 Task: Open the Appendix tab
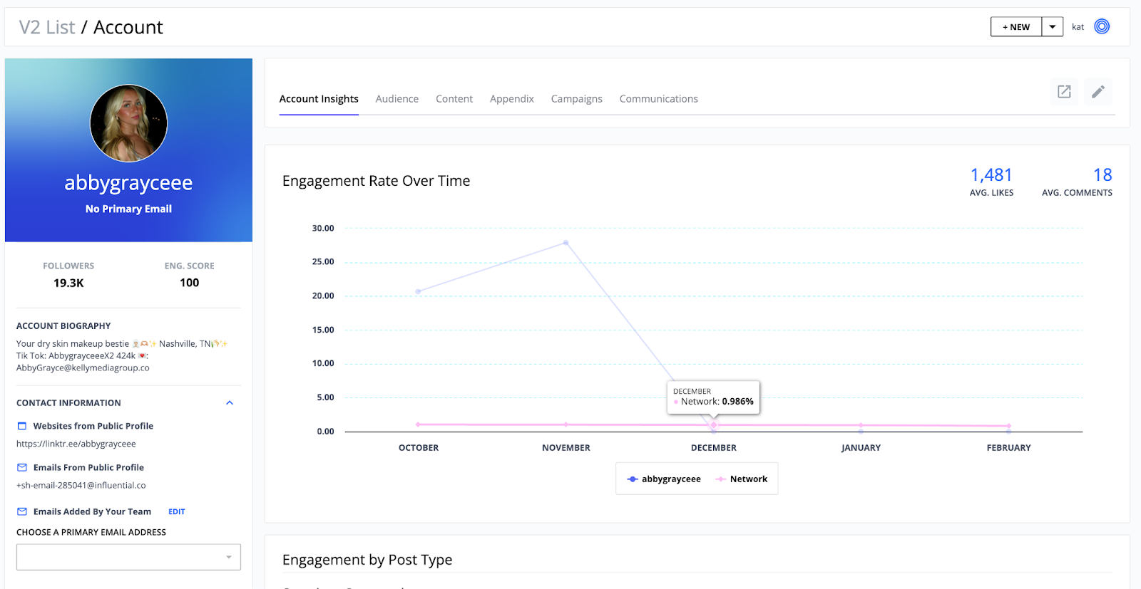[512, 99]
